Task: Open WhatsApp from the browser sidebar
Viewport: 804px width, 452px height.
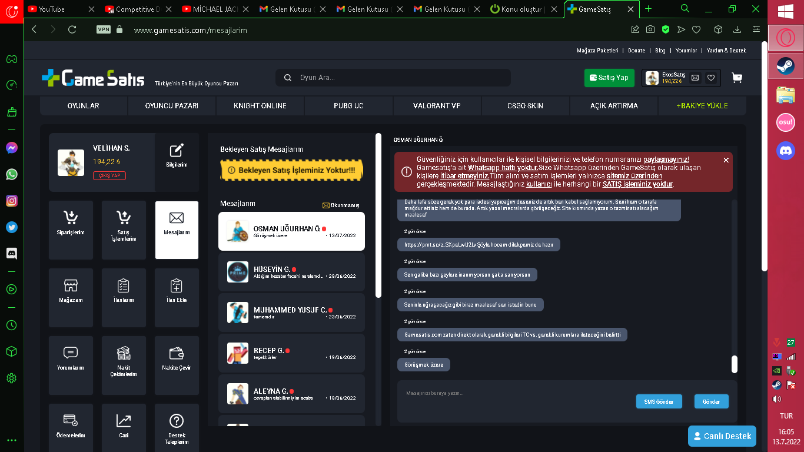Action: pos(11,174)
